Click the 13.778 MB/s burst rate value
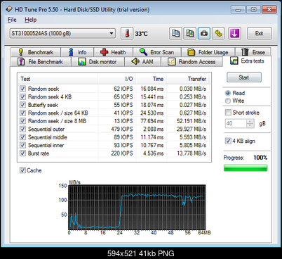The image size is (282, 259). [x=192, y=153]
